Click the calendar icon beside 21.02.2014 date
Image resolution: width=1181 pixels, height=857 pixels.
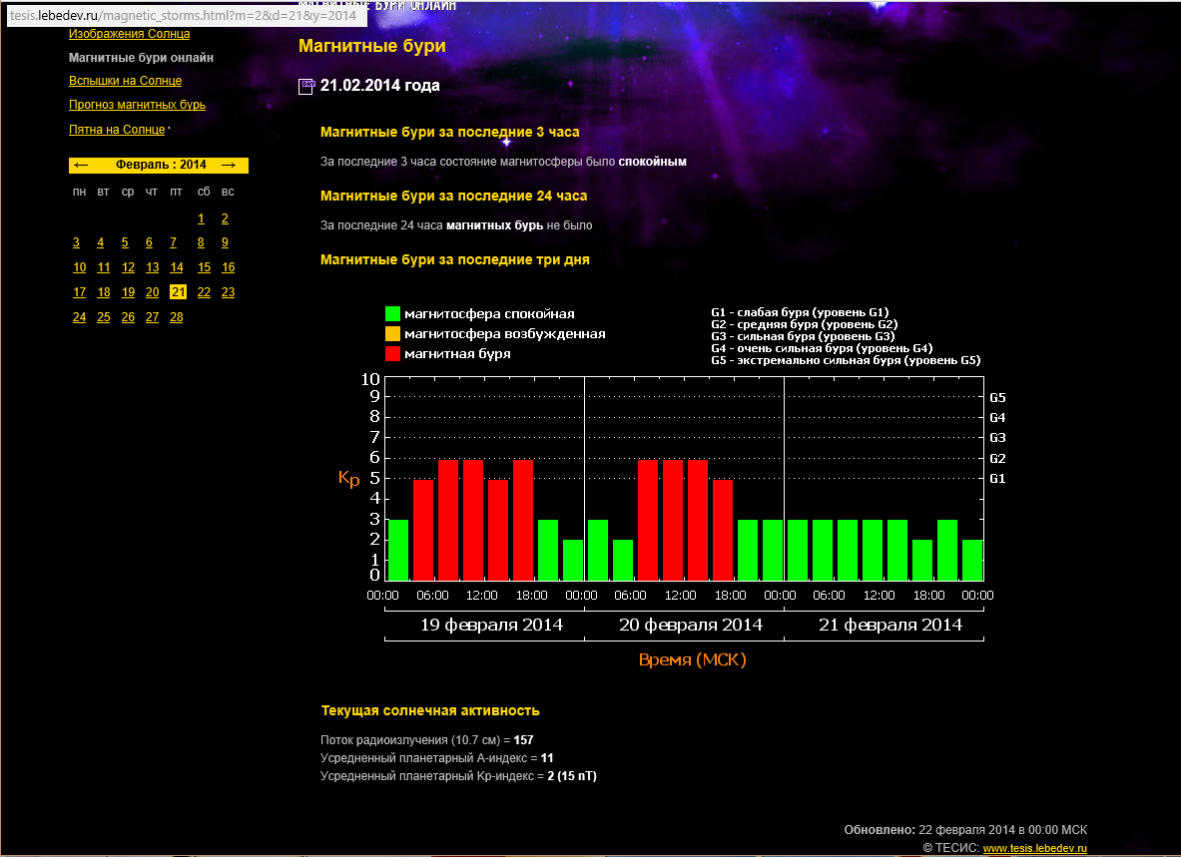point(306,87)
